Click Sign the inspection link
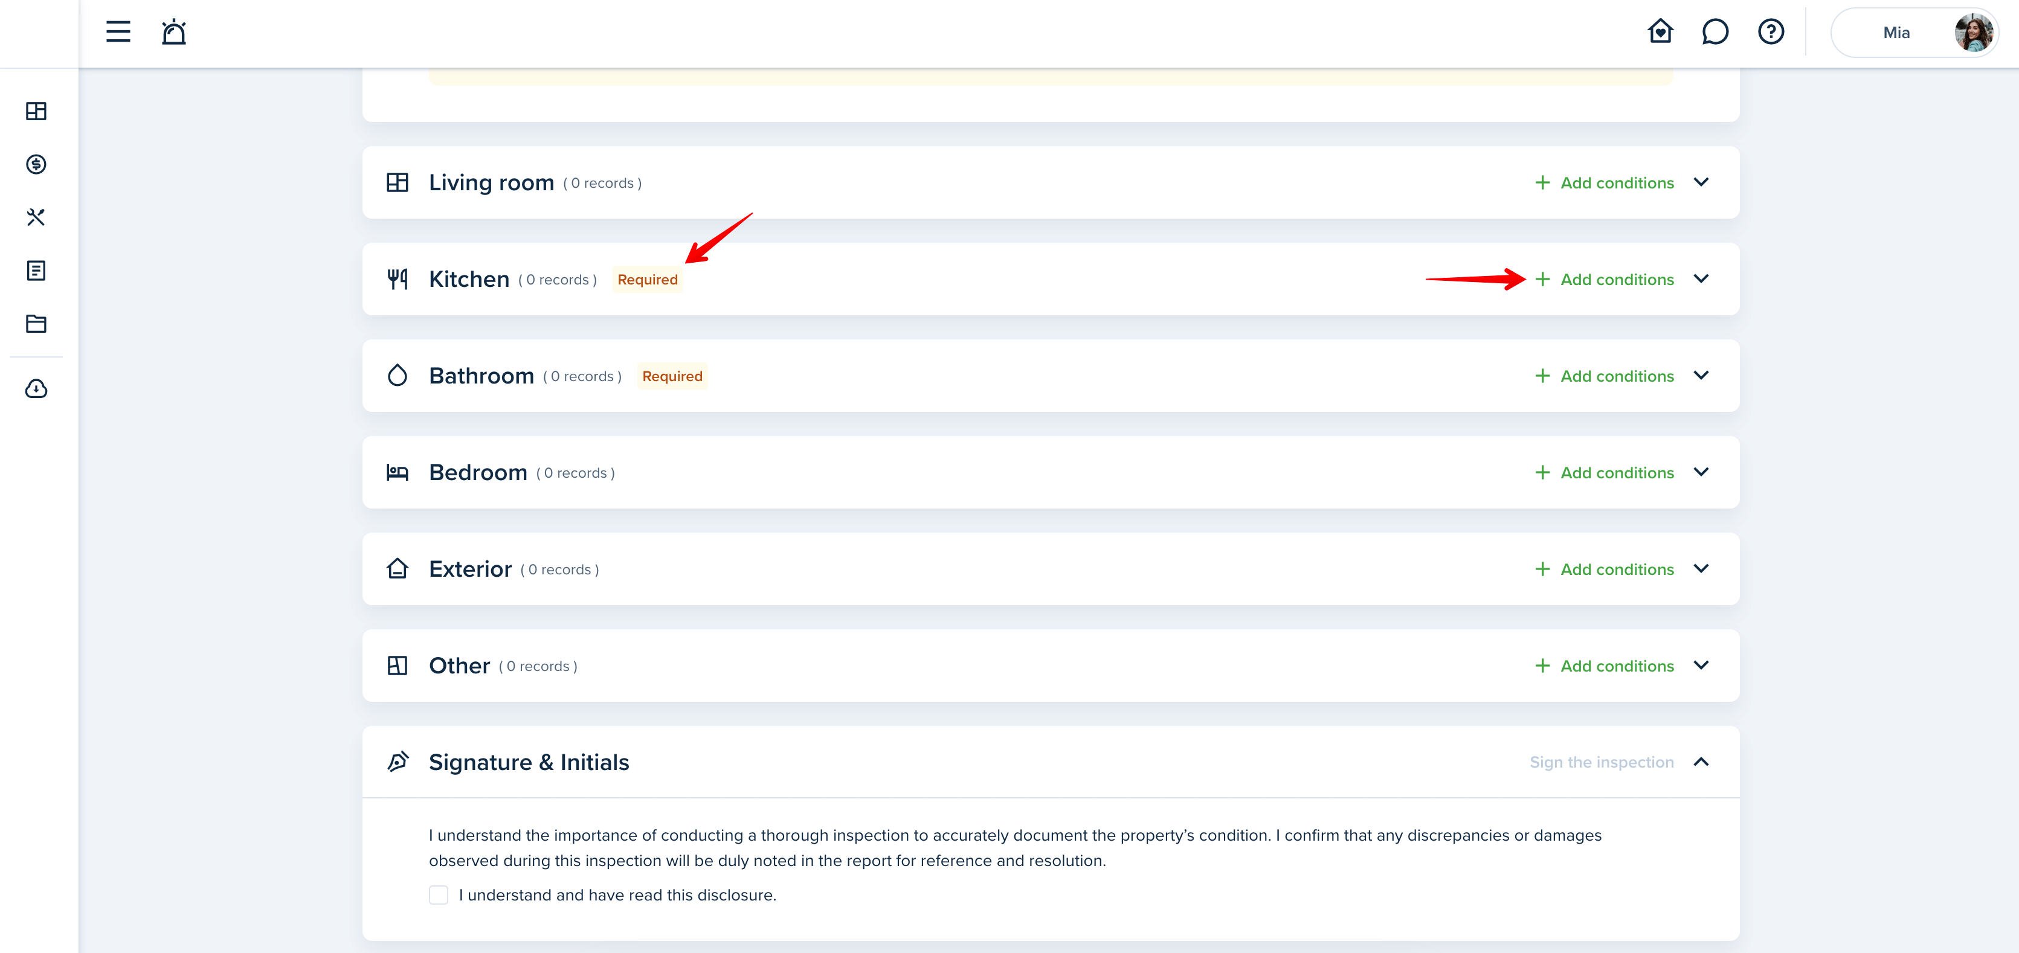Viewport: 2019px width, 953px height. tap(1602, 762)
